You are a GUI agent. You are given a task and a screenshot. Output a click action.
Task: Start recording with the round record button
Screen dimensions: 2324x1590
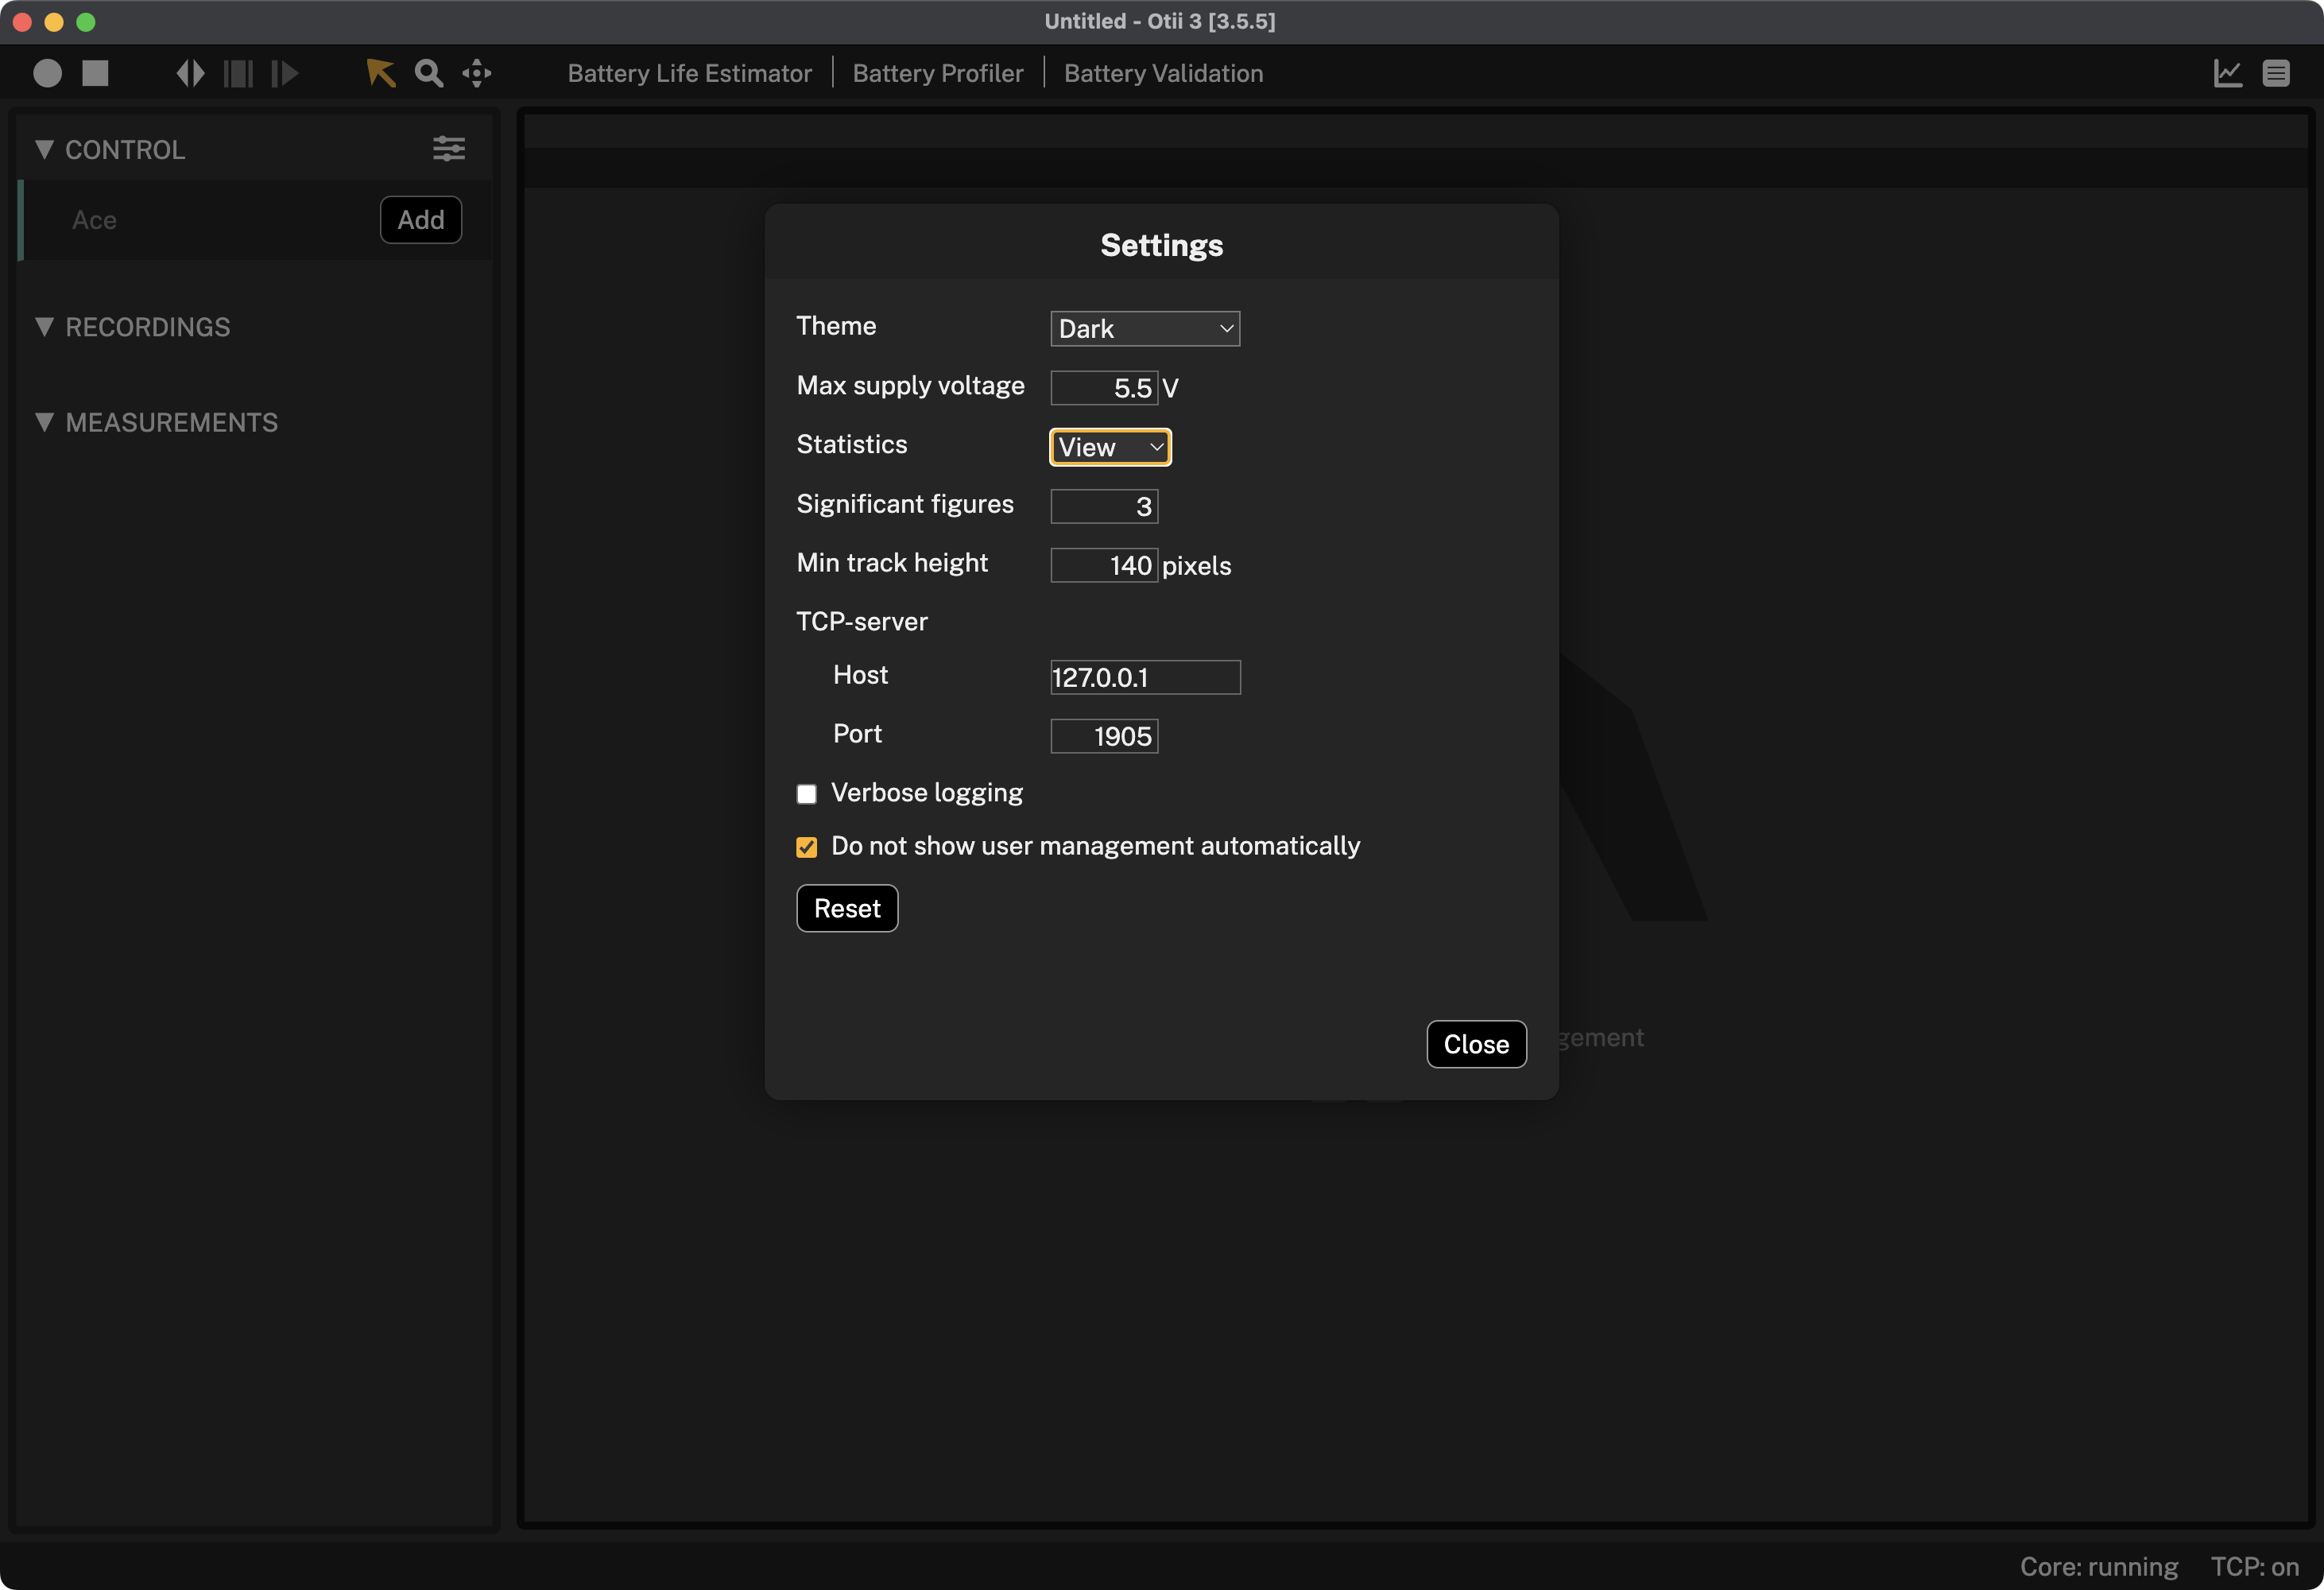coord(47,73)
